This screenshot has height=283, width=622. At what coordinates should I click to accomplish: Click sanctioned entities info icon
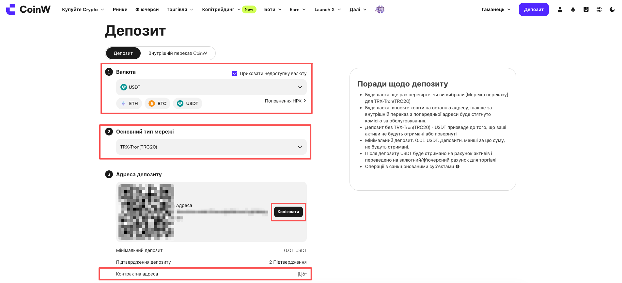pyautogui.click(x=458, y=166)
